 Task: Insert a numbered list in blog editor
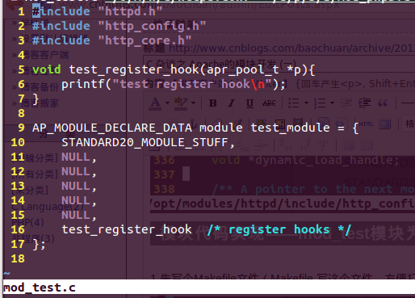tap(320, 103)
